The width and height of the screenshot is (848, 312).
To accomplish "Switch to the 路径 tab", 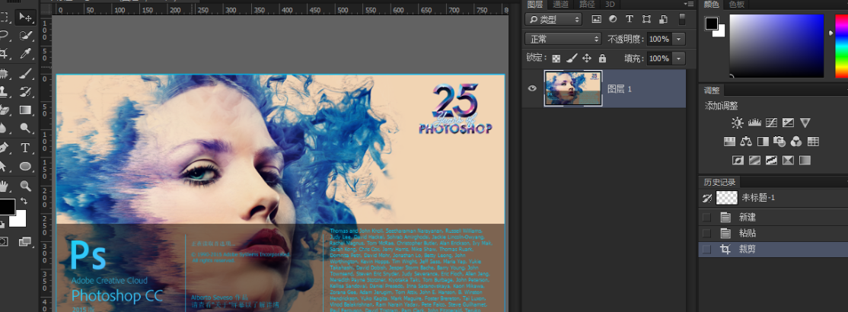I will pyautogui.click(x=587, y=5).
